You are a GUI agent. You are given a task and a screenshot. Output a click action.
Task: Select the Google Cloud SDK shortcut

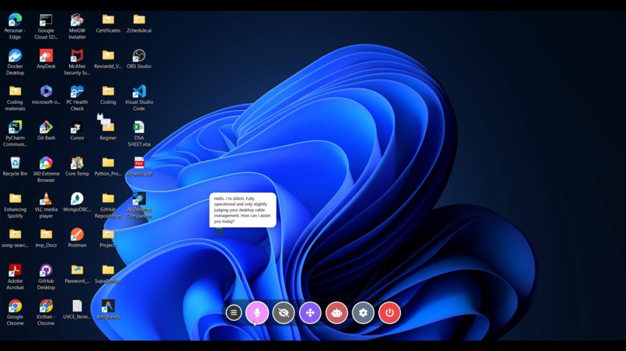click(46, 26)
